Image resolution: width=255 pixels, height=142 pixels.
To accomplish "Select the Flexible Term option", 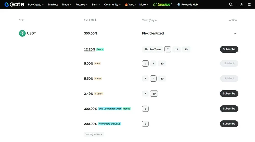I will coord(152,49).
